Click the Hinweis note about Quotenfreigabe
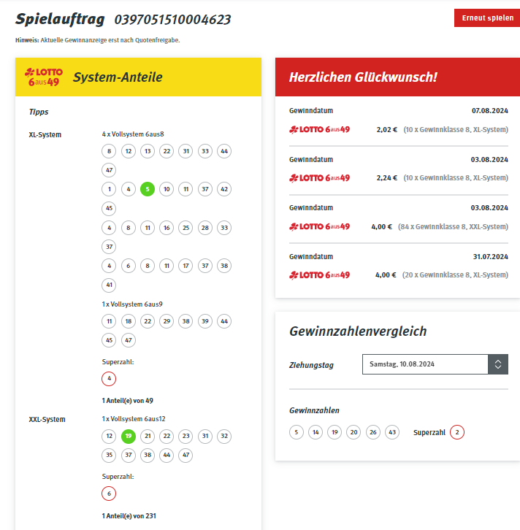 (x=97, y=40)
